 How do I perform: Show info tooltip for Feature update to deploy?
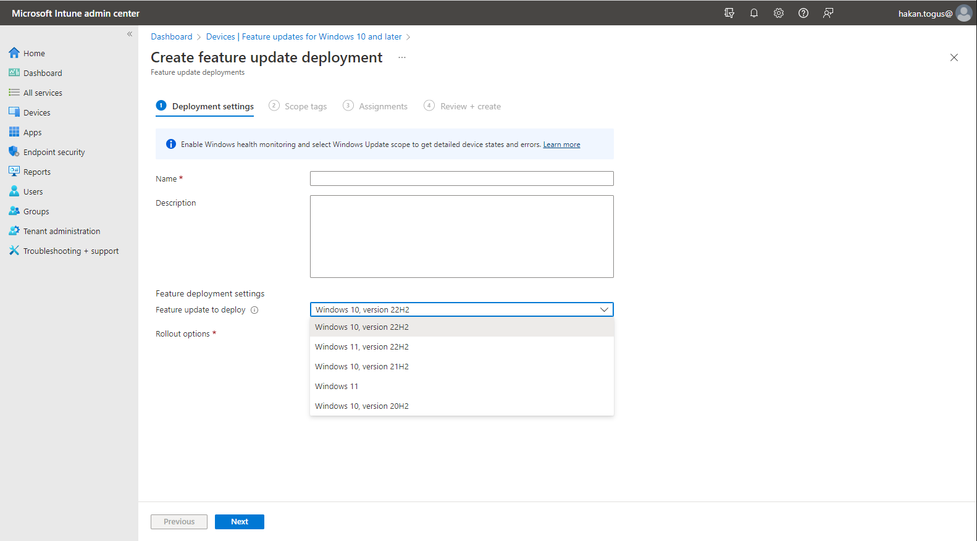click(x=254, y=310)
